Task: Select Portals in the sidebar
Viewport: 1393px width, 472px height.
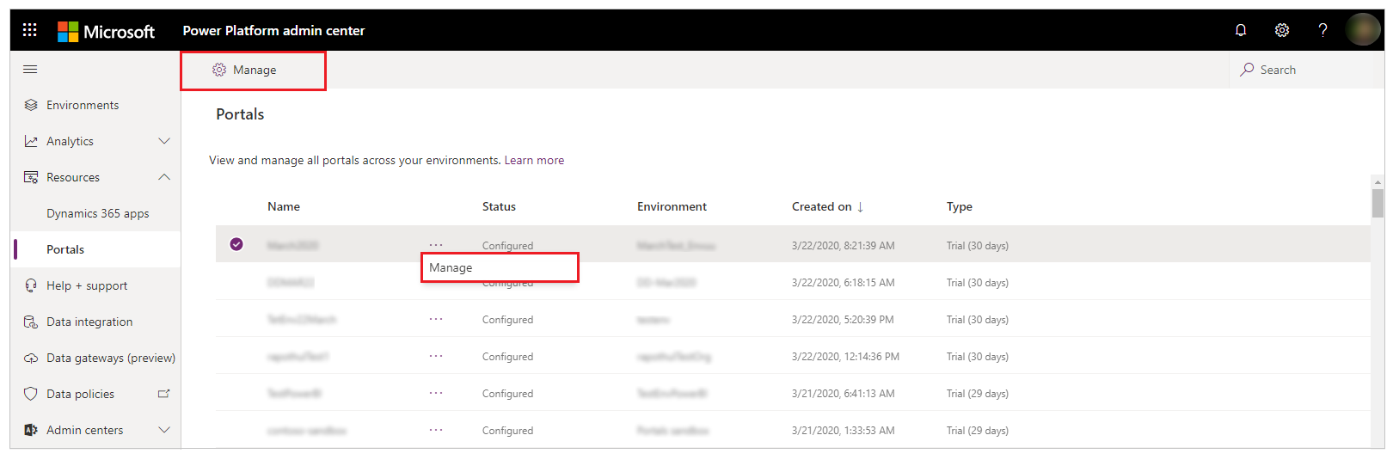Action: click(x=65, y=249)
